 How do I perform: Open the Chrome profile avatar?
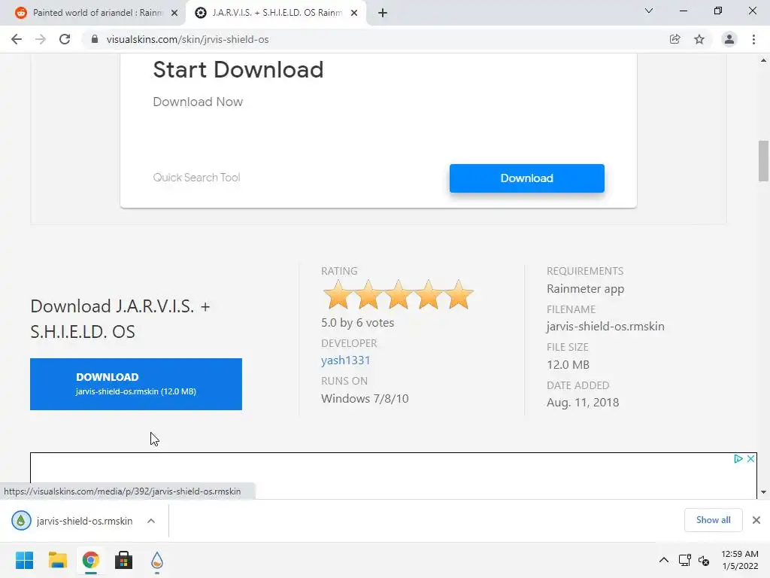coord(729,39)
